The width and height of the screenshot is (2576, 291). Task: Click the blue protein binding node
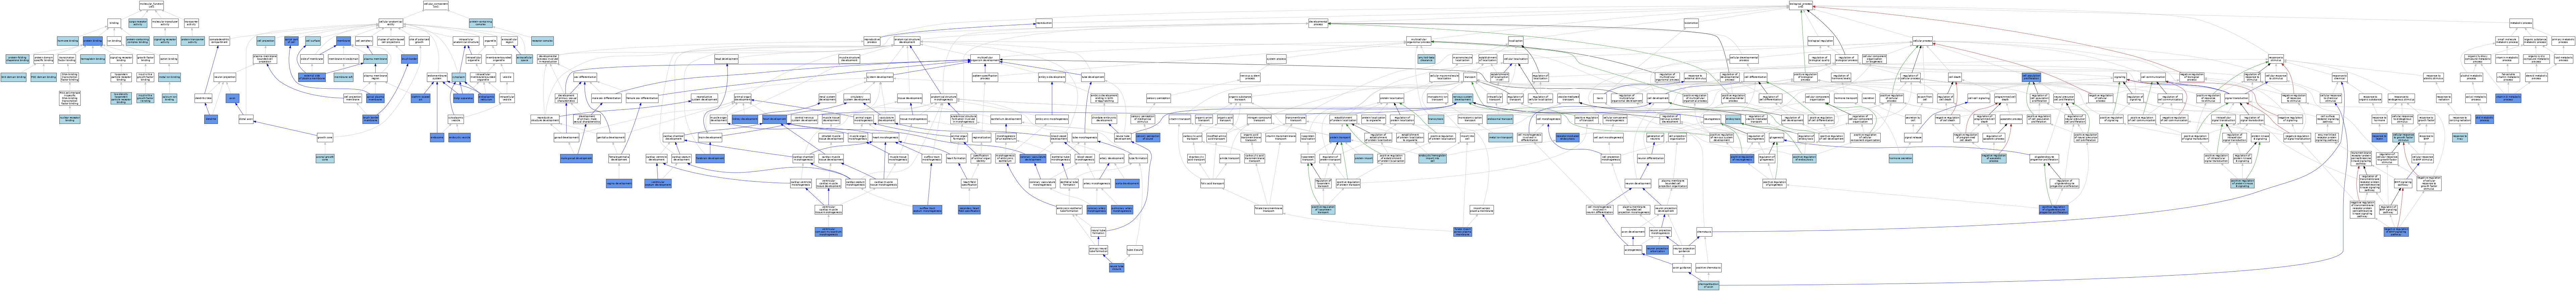pyautogui.click(x=93, y=41)
